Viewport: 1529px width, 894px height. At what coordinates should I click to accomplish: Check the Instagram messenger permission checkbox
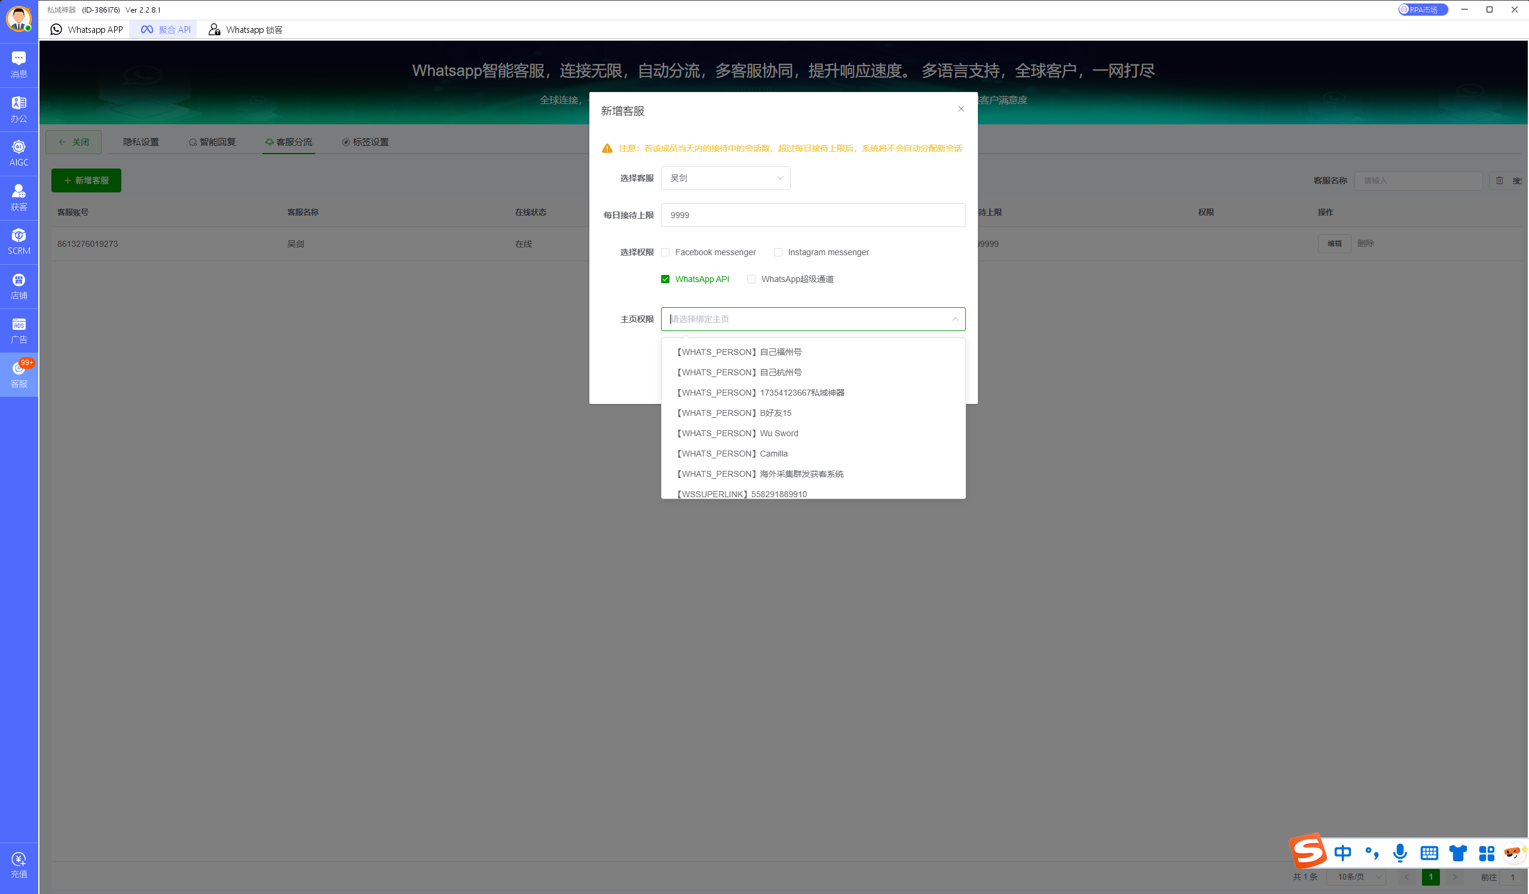coord(778,252)
